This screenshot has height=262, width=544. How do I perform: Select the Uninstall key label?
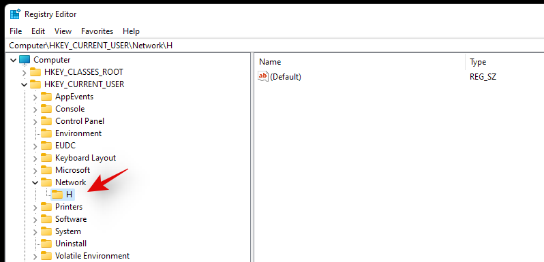(x=71, y=244)
